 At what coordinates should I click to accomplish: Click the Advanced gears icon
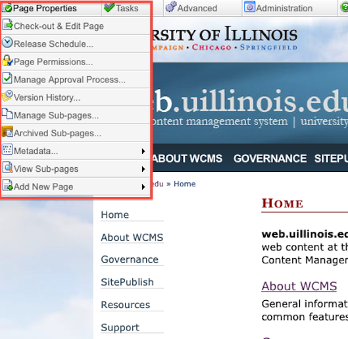tap(171, 7)
